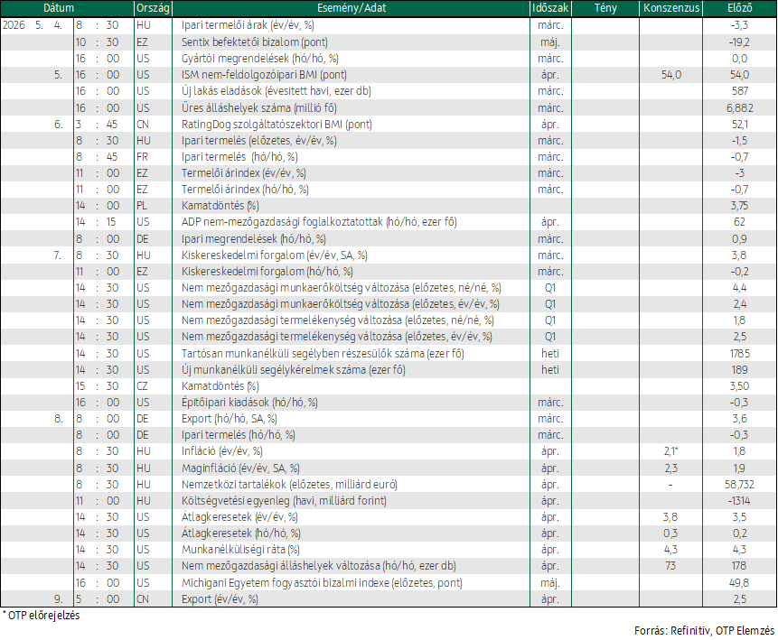
Task: Click the Időszak column header
Action: coord(550,8)
